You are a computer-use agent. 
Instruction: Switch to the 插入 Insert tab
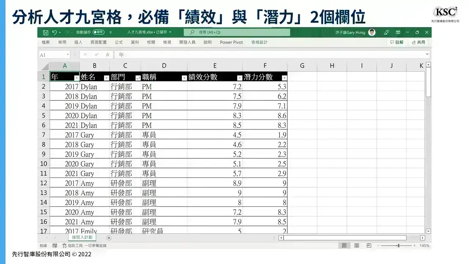point(78,42)
